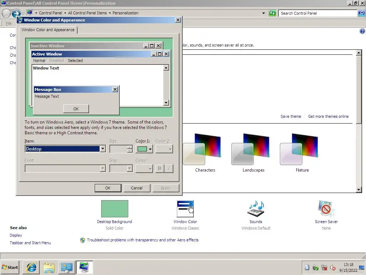Viewport: 366px width, 275px height.
Task: Click the themes list scroll up arrow
Action: click(x=359, y=53)
